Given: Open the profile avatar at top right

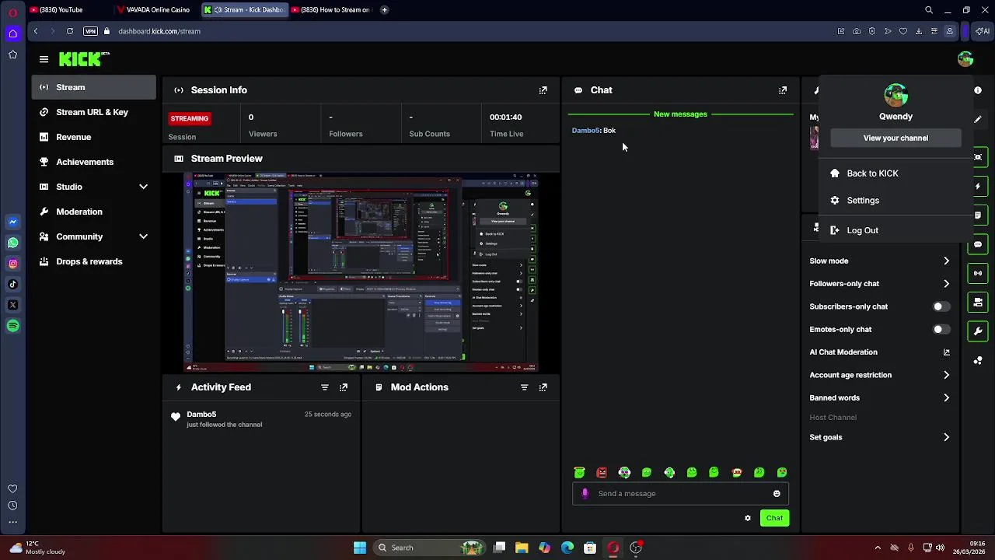Looking at the screenshot, I should click(x=965, y=59).
